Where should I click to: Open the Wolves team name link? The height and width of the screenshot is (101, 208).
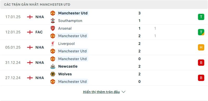[65, 74]
